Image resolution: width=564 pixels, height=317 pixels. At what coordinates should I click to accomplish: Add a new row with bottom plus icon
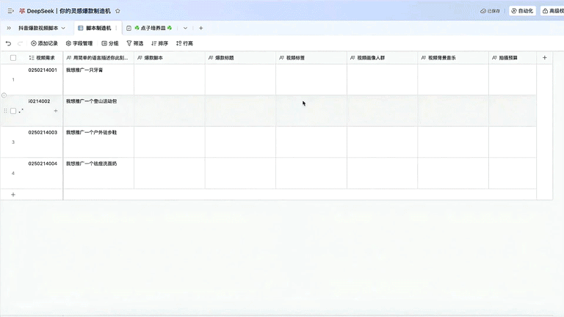(x=13, y=194)
